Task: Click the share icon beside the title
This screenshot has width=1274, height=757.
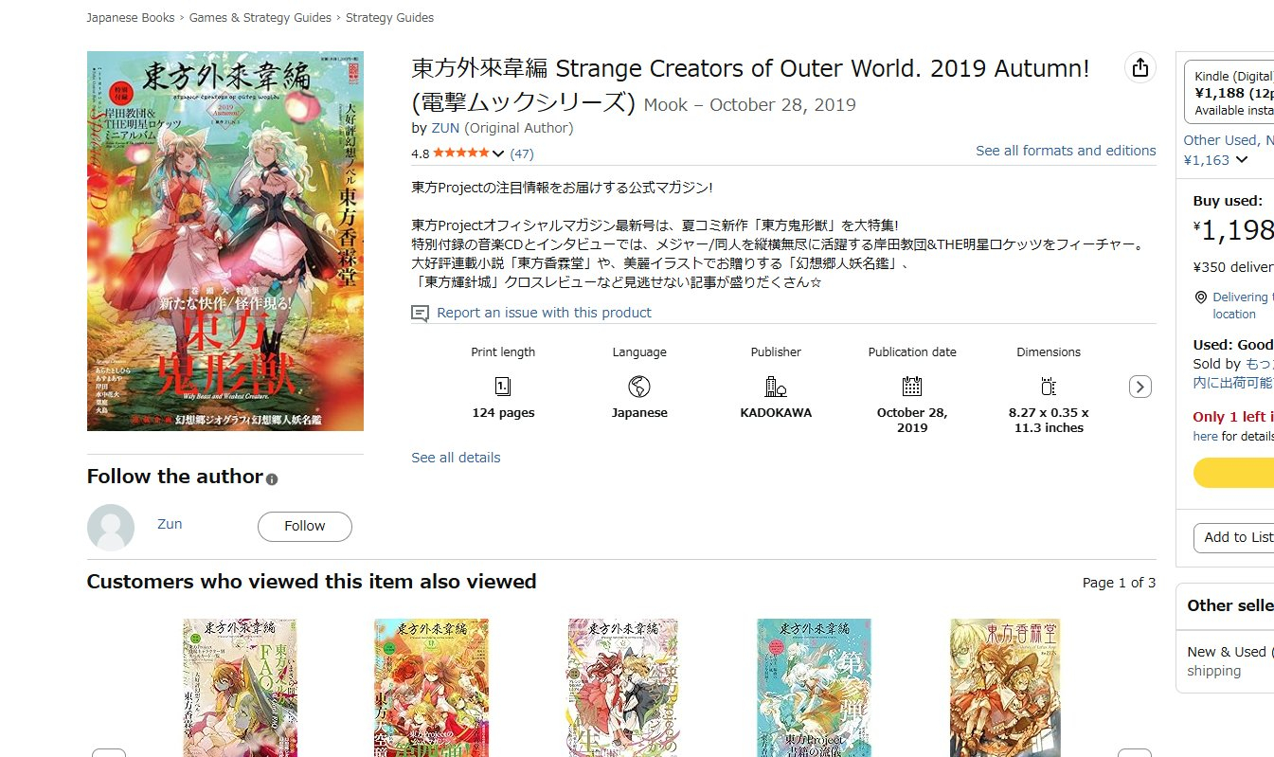Action: click(x=1140, y=67)
